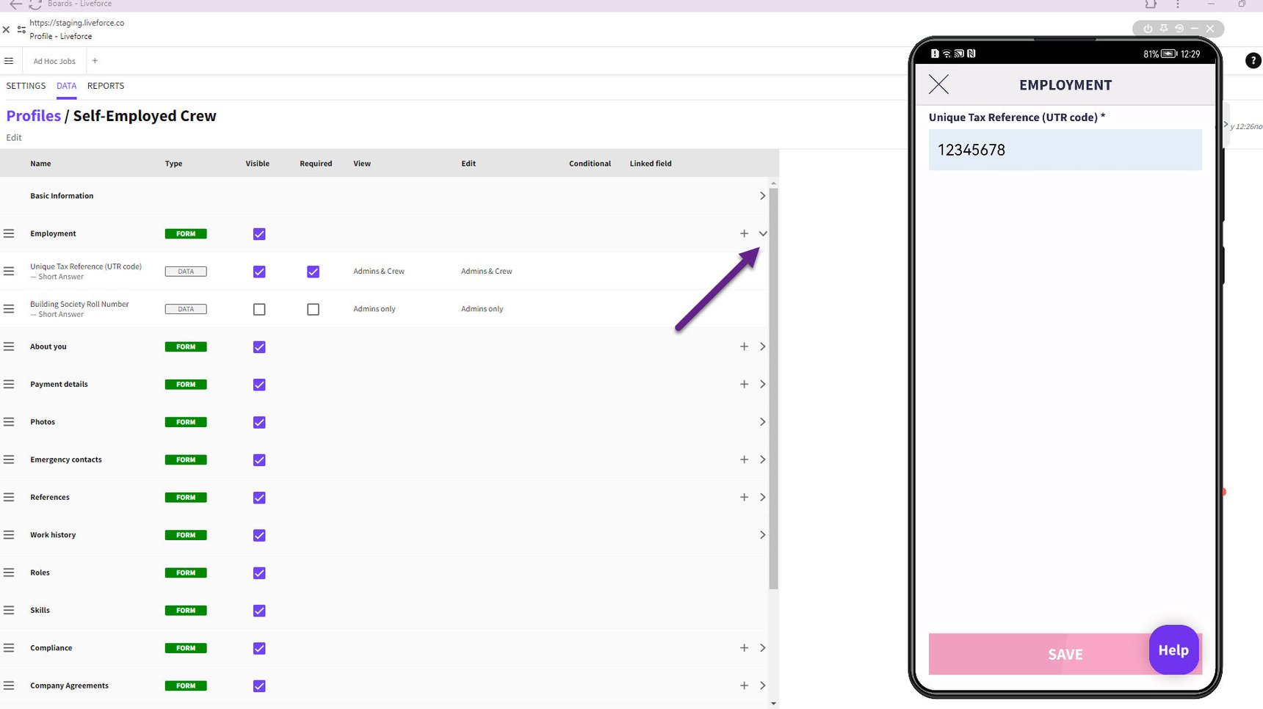Uncheck Required for Unique Tax Reference
The width and height of the screenshot is (1263, 709).
(x=313, y=272)
